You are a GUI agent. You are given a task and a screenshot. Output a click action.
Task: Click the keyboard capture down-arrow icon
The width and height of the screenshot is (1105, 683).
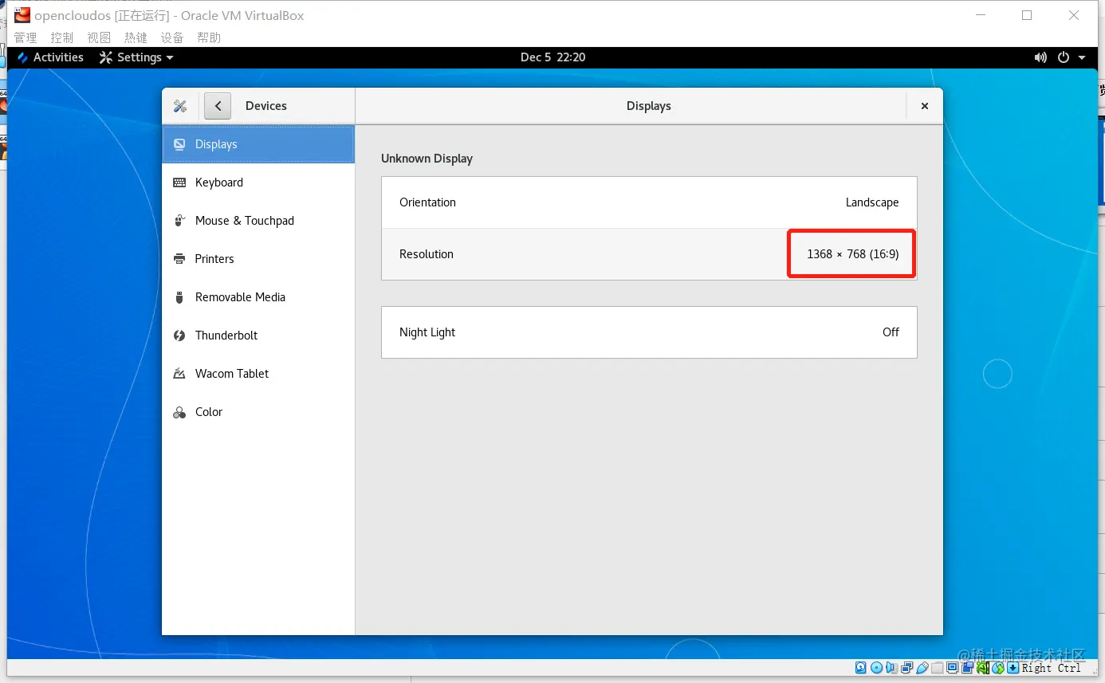tap(1013, 668)
